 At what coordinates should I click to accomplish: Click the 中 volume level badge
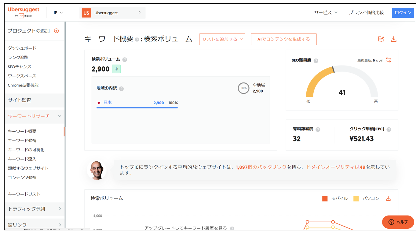[116, 69]
